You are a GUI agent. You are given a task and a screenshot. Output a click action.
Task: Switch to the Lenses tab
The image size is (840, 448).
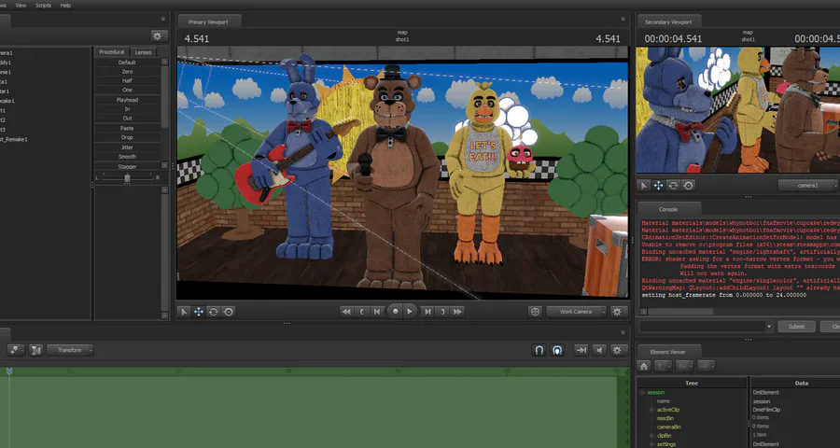[x=143, y=52]
